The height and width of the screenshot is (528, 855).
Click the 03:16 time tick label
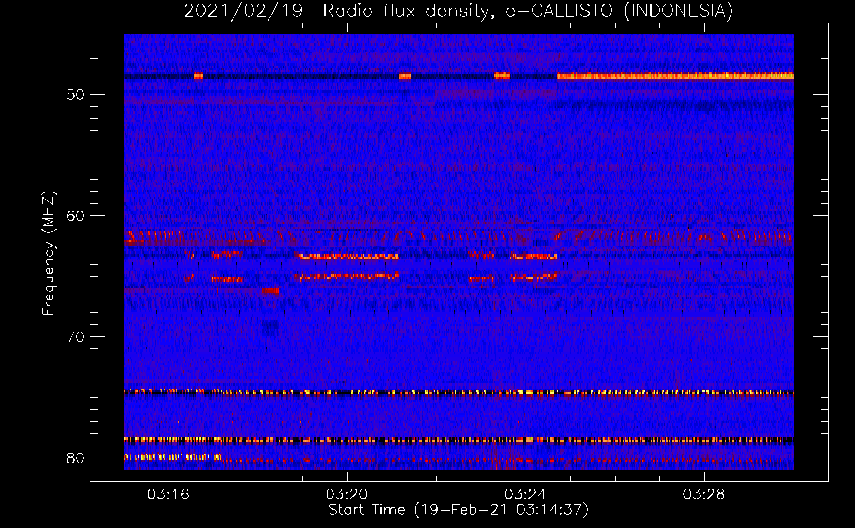coord(168,495)
